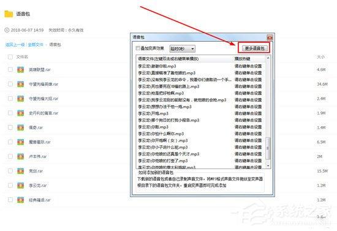Screen dimensions: 337x231
Task: Click the voice list scrollbar up arrow
Action: tap(268, 58)
